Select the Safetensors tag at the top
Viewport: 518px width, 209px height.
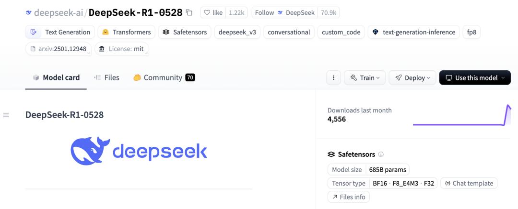pos(185,32)
